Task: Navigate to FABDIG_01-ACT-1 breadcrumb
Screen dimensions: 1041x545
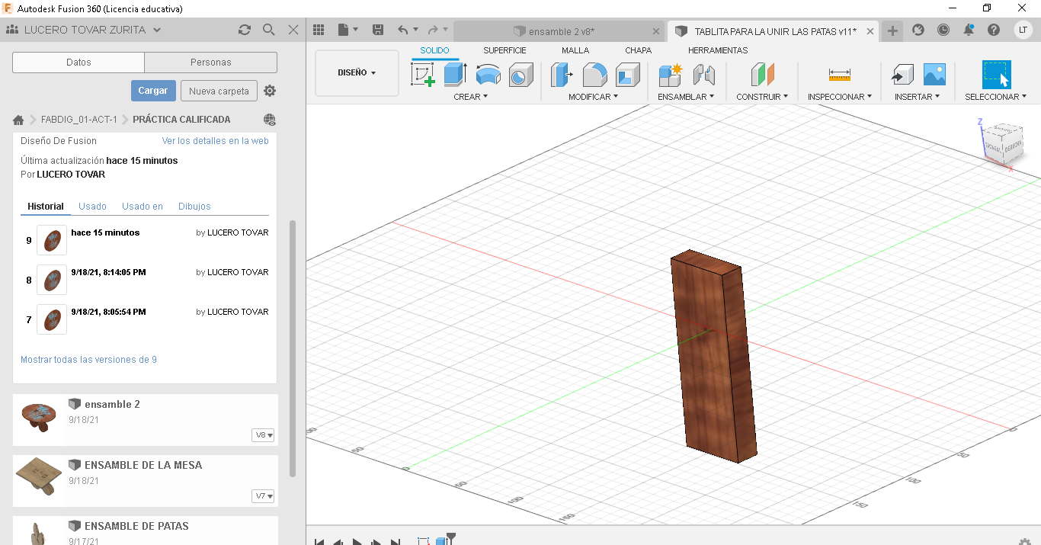Action: pos(79,120)
